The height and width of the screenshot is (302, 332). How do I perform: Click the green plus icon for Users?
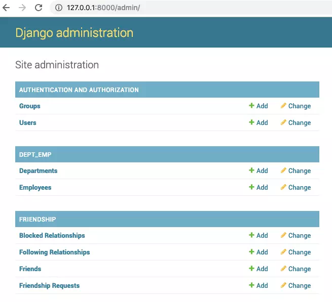(251, 122)
